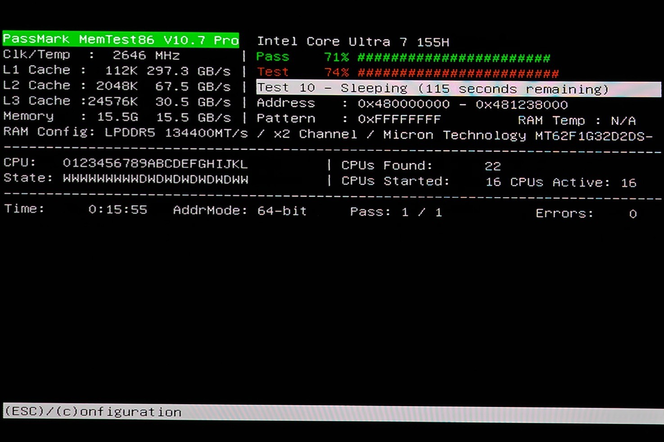The height and width of the screenshot is (442, 664).
Task: Click the Test 10 - Sleeping status line
Action: (x=458, y=88)
